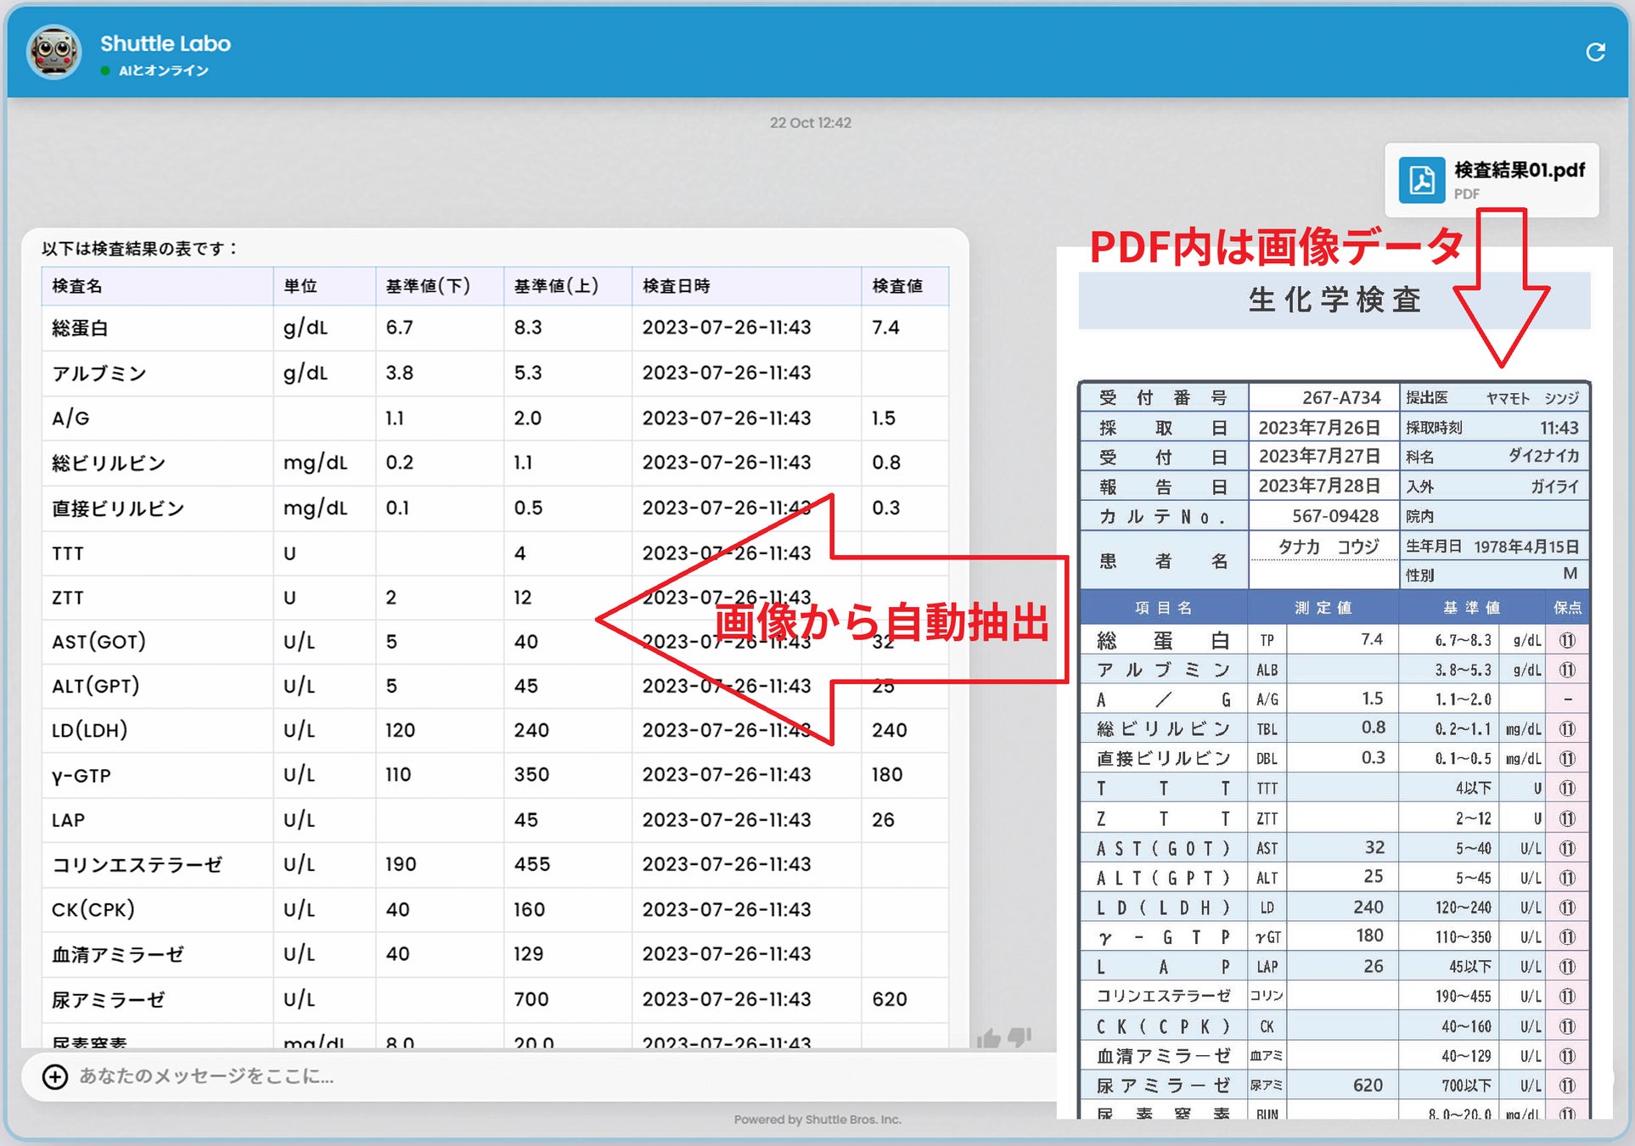Select the 総蛋白 row in the table

[x=80, y=328]
